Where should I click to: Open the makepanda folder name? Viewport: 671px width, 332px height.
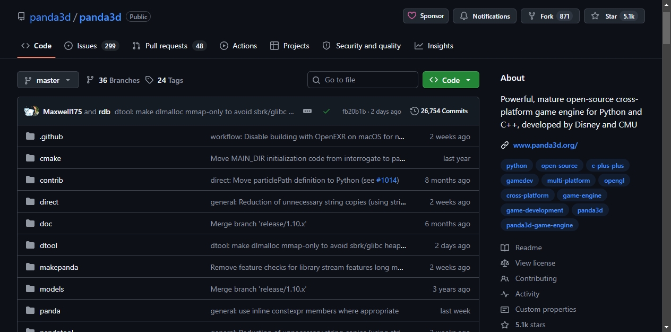(x=59, y=267)
